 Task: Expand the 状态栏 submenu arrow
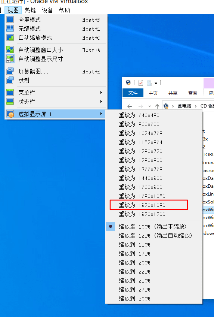tap(101, 101)
